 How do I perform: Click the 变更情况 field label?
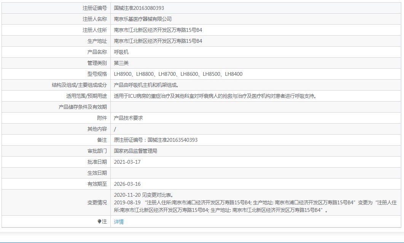coord(97,203)
